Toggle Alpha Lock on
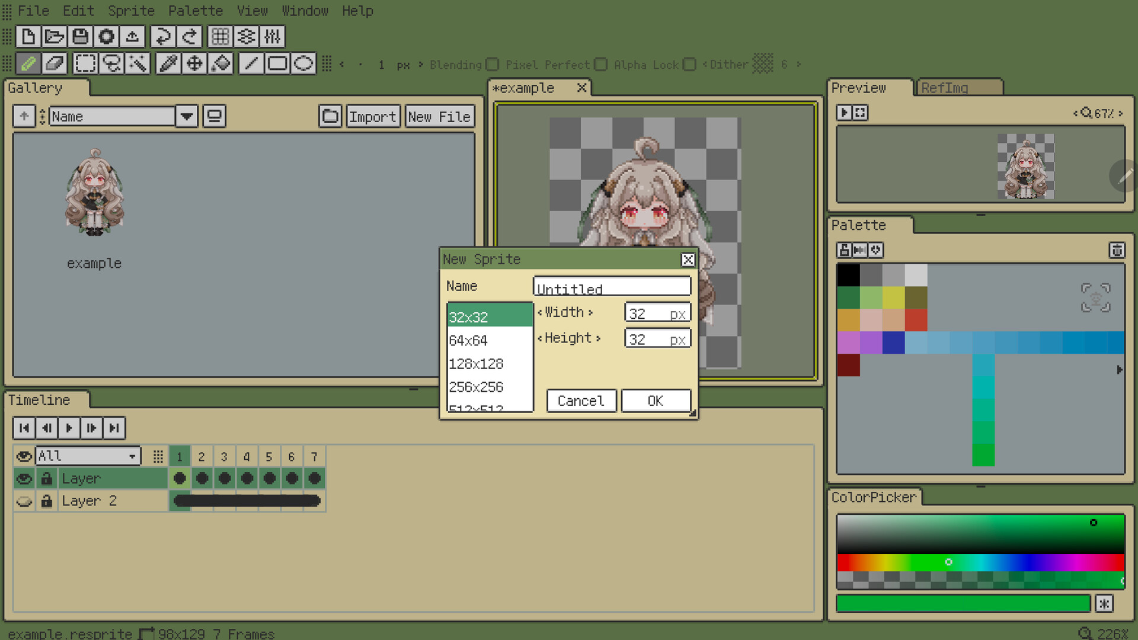This screenshot has width=1138, height=640. pos(689,65)
